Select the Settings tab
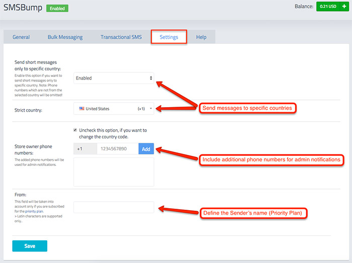 (169, 37)
